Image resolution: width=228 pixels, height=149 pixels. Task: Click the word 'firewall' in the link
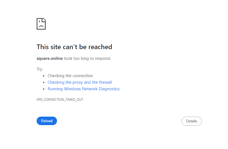point(105,82)
